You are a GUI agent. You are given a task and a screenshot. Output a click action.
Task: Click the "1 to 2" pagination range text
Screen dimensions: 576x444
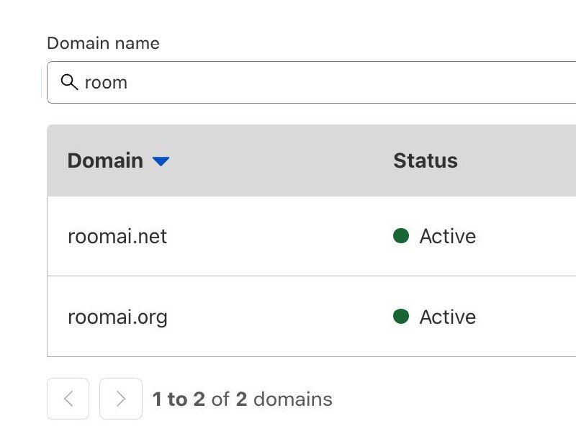click(x=179, y=399)
